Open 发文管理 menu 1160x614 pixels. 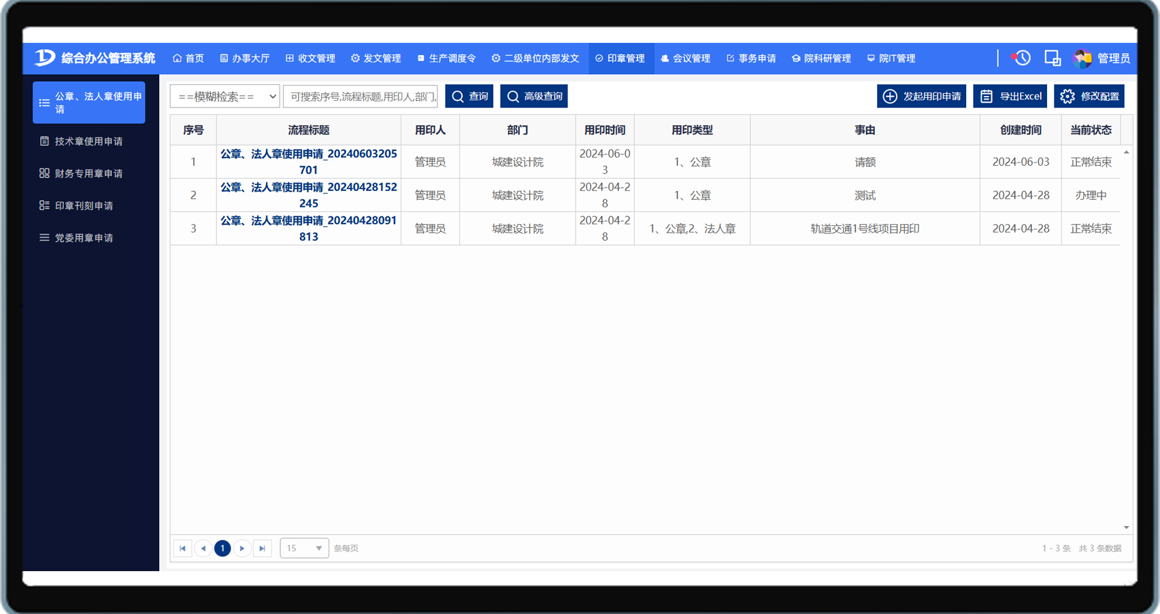[x=376, y=58]
